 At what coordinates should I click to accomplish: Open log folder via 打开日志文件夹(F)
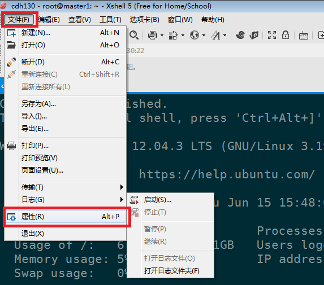click(170, 270)
